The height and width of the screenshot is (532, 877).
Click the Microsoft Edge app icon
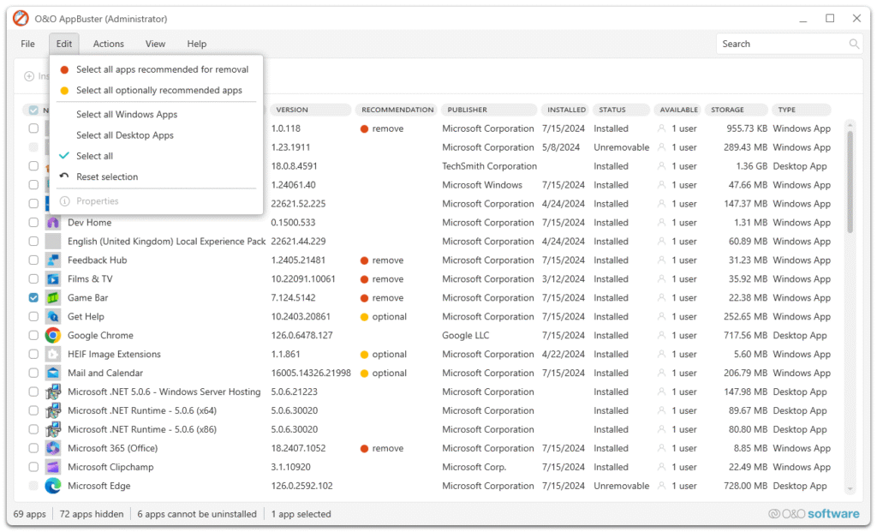pos(53,486)
